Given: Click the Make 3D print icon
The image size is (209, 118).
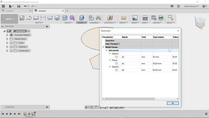Looking at the screenshot, I should pyautogui.click(x=145, y=18).
